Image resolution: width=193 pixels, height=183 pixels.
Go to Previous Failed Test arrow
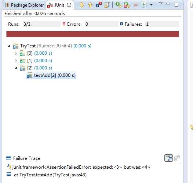(90, 5)
